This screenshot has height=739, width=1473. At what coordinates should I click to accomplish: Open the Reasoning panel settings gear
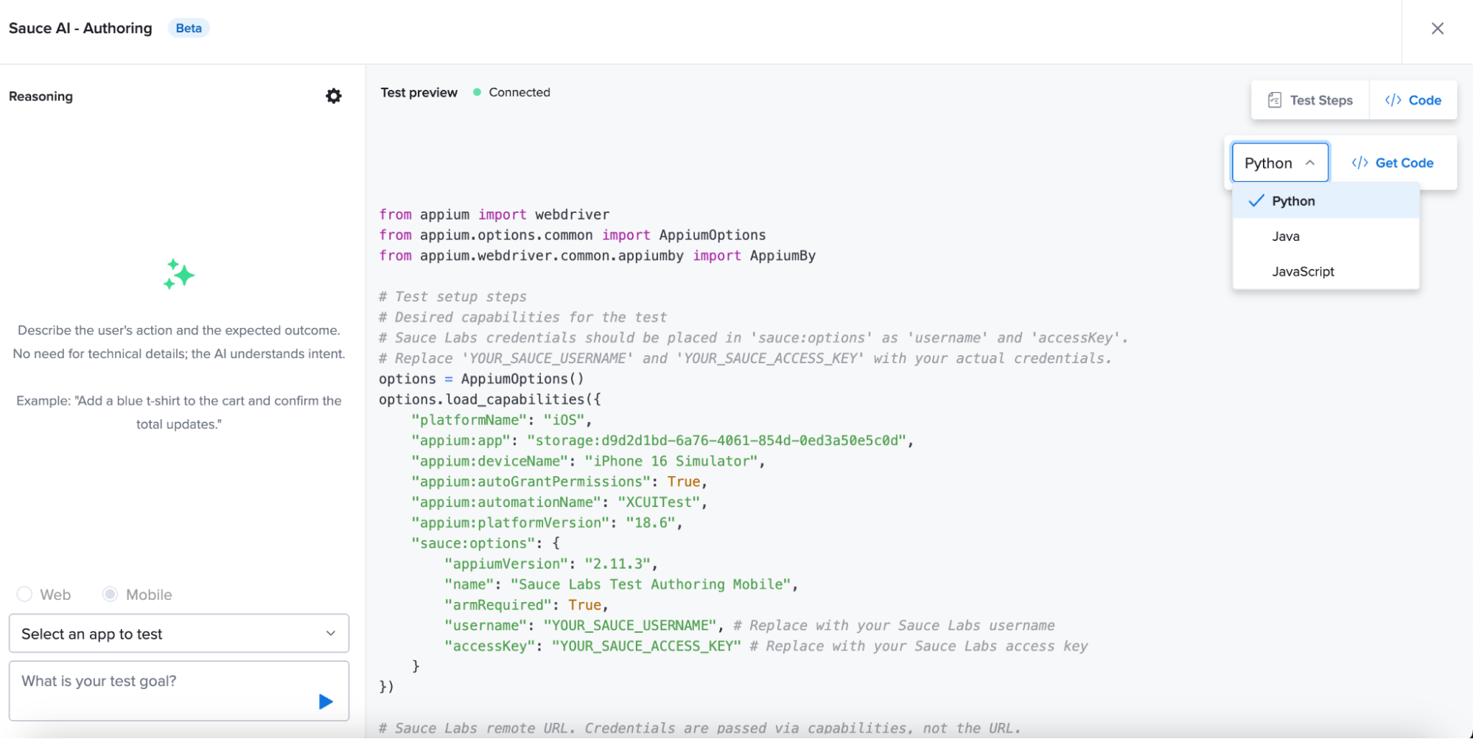pyautogui.click(x=334, y=96)
